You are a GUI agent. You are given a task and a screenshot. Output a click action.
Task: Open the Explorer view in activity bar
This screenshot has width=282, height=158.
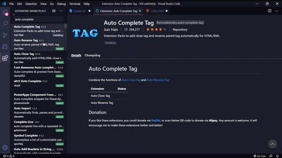point(5,13)
